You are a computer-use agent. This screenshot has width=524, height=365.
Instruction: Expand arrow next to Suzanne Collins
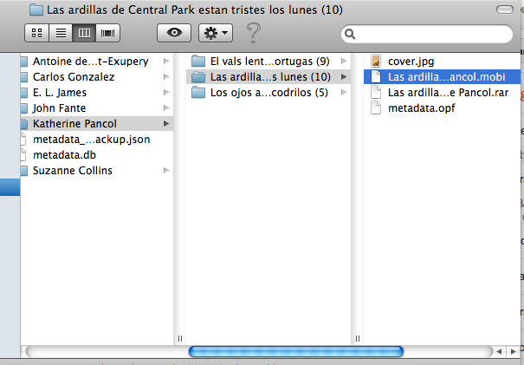[166, 171]
